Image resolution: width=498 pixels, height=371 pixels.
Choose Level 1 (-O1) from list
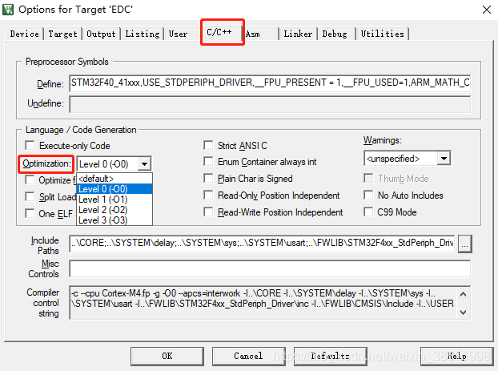coord(102,200)
